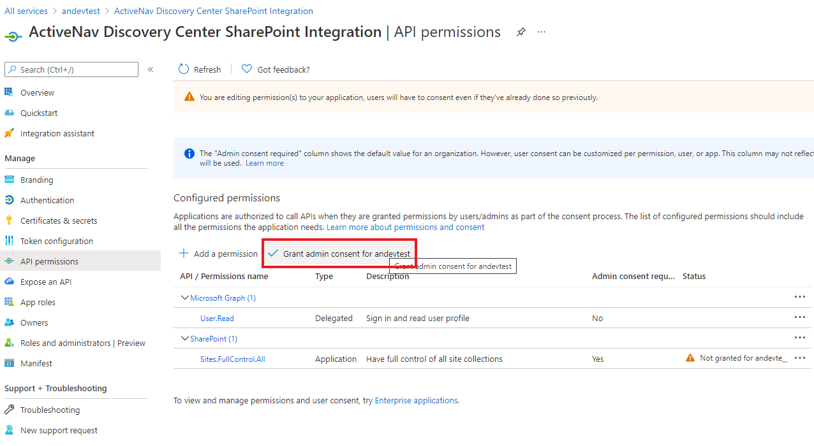Image resolution: width=814 pixels, height=446 pixels.
Task: Open the options menu for Sites.FullControl.All row
Action: [800, 357]
